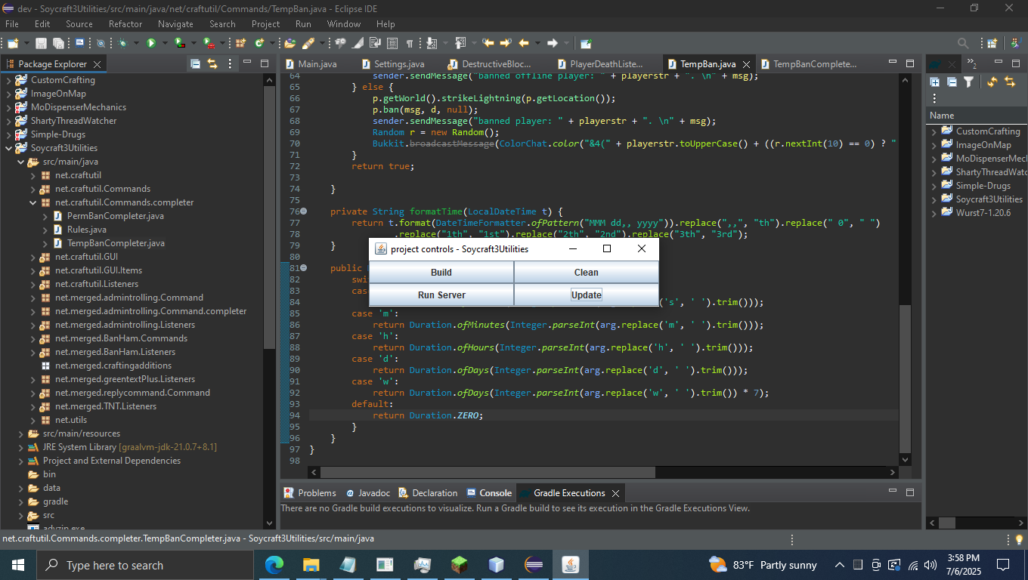Click the Debug bug icon in toolbar
This screenshot has height=580, width=1028.
coord(122,43)
